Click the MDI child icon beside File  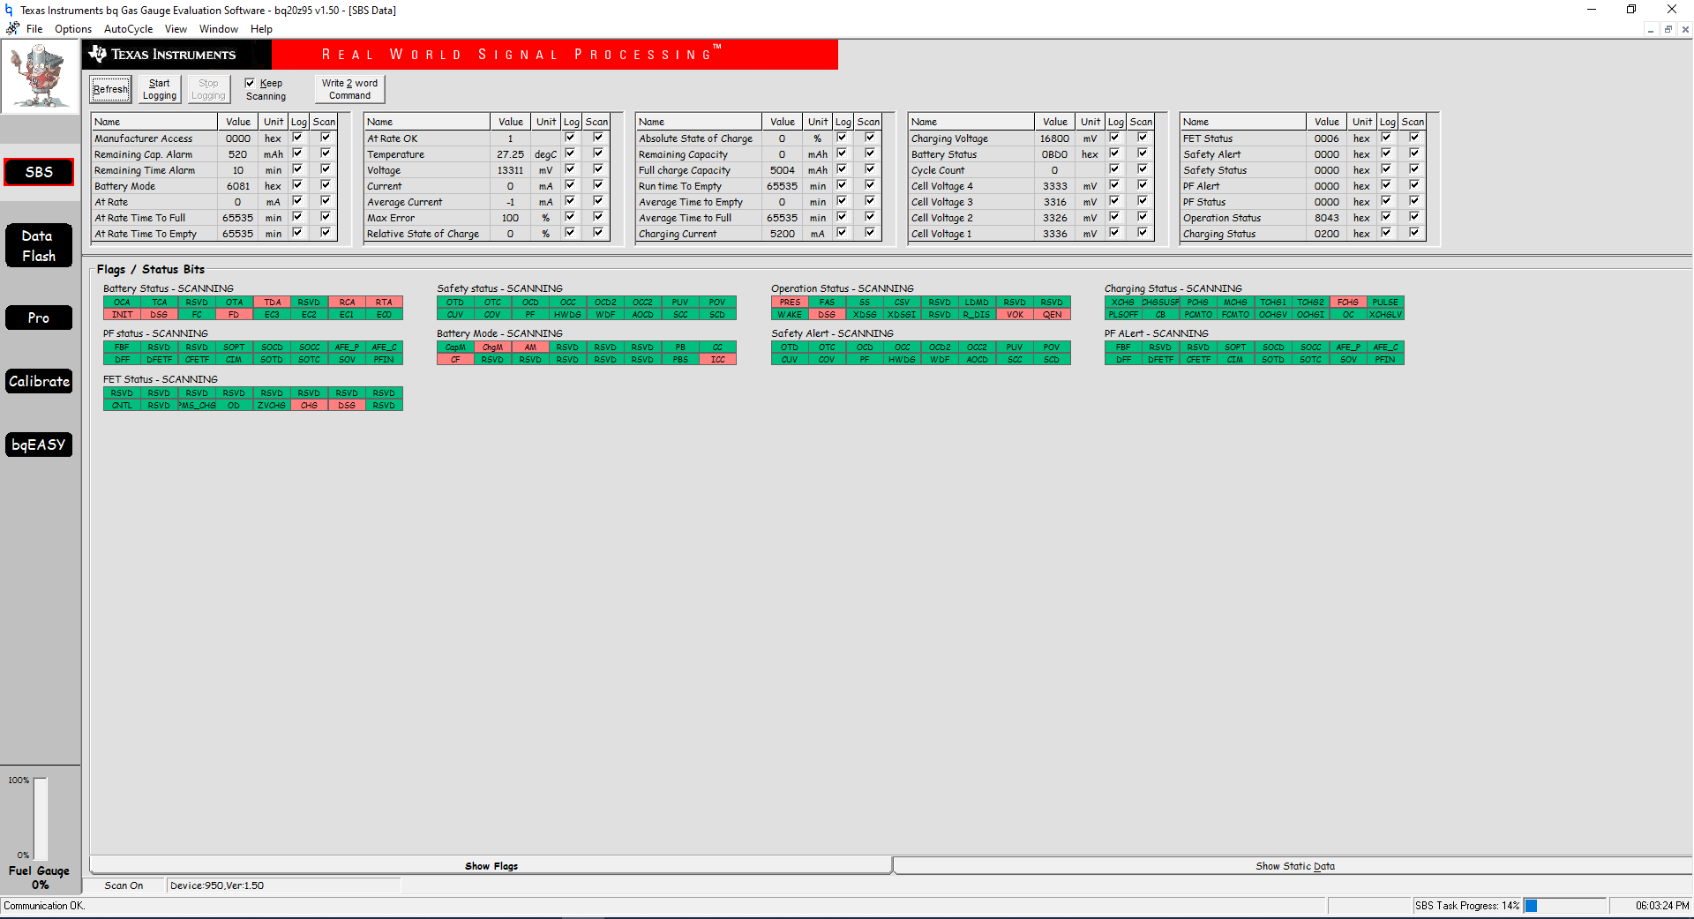[x=12, y=28]
